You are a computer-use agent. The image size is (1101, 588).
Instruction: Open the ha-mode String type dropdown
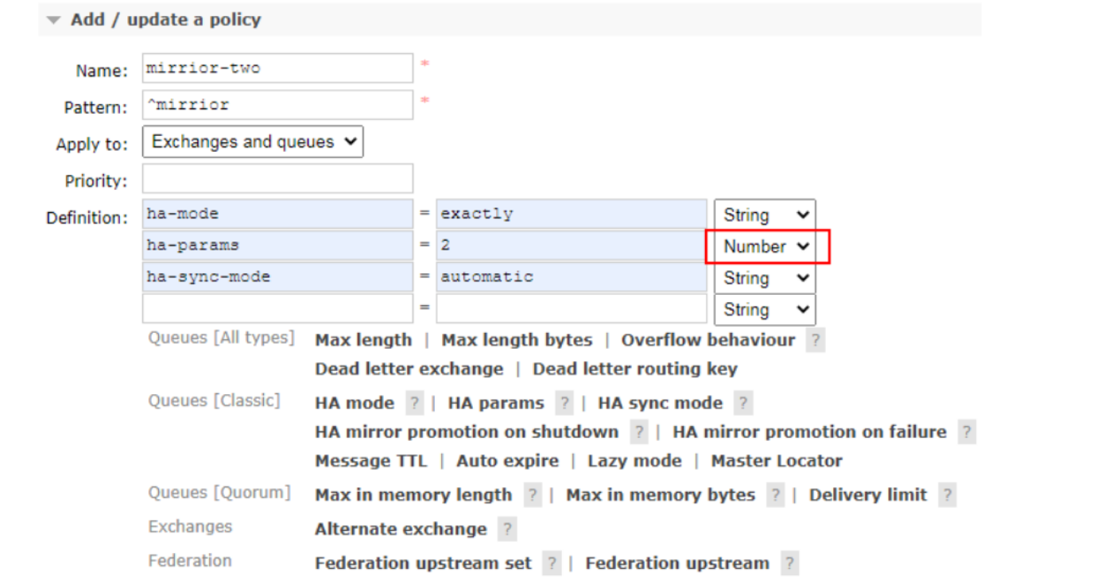click(x=765, y=215)
